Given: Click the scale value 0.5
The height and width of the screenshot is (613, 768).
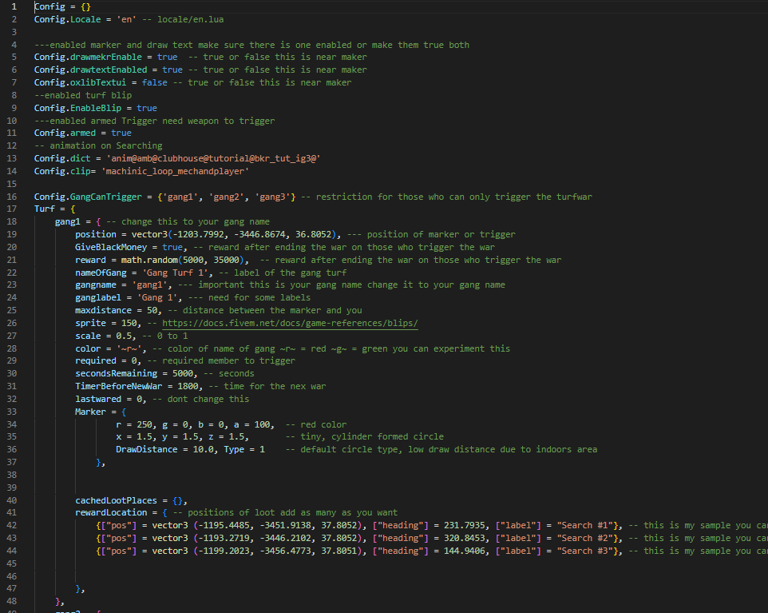Looking at the screenshot, I should point(124,336).
